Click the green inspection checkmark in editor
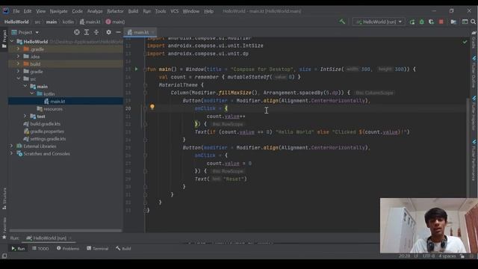 465,42
